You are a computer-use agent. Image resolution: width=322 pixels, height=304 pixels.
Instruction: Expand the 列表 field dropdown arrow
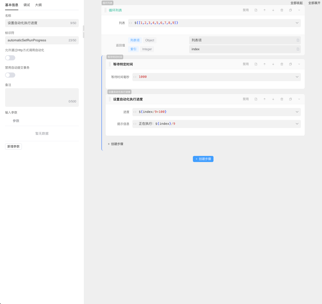297,23
